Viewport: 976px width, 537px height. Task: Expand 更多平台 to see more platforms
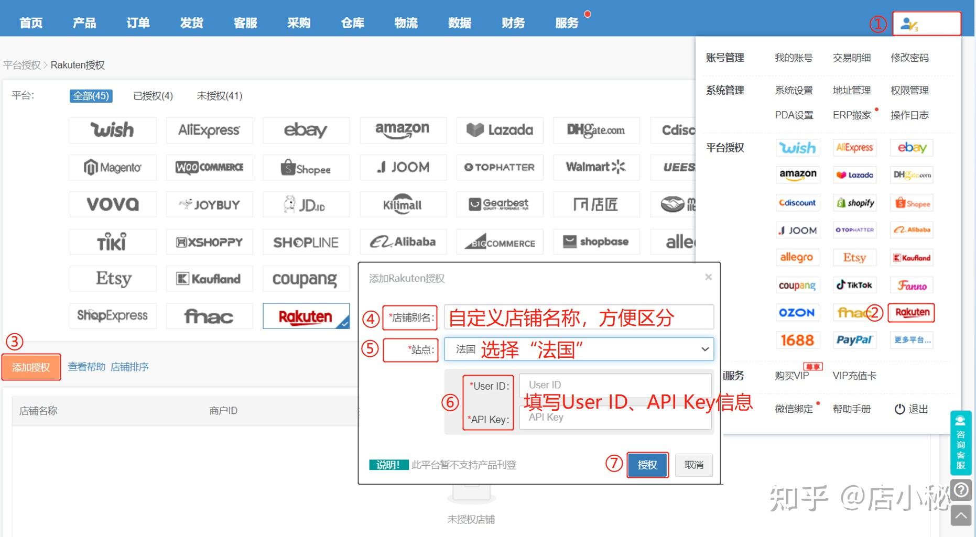pyautogui.click(x=912, y=340)
